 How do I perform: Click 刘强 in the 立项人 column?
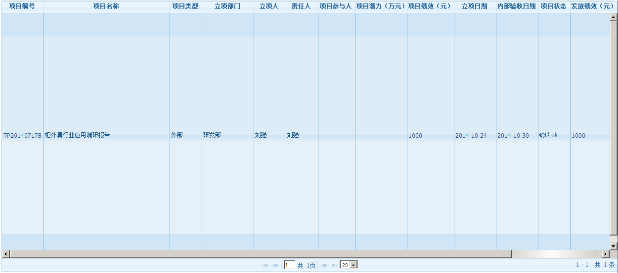click(x=261, y=135)
